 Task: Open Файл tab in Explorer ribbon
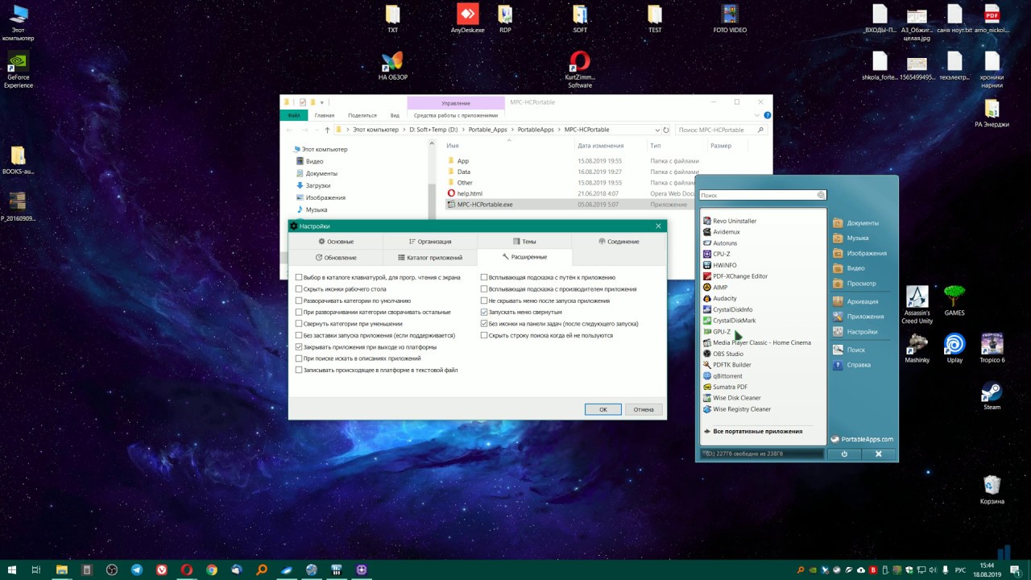coord(294,115)
